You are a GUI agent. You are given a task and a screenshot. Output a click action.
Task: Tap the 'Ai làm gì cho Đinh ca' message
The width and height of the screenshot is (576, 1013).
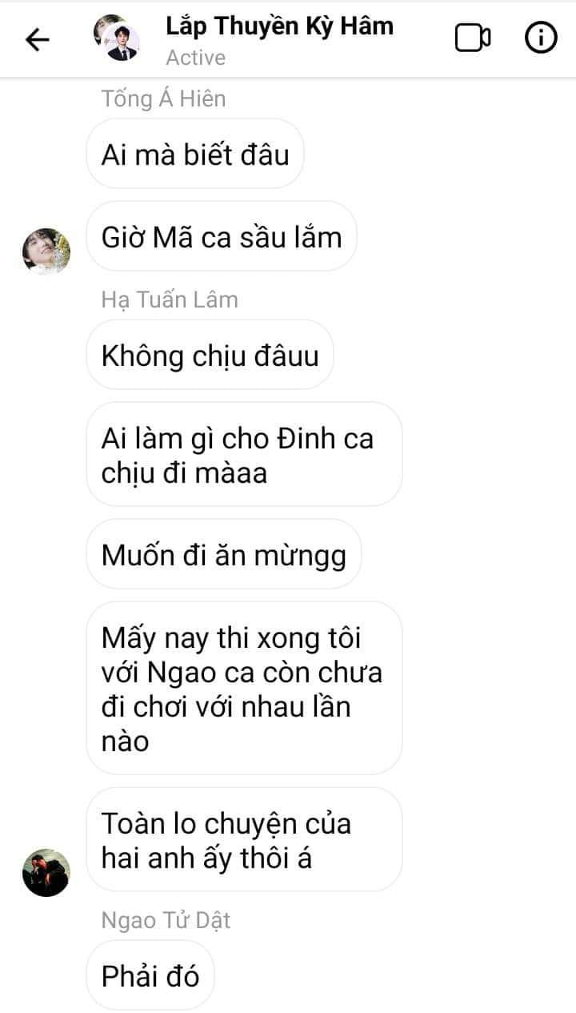pos(244,455)
